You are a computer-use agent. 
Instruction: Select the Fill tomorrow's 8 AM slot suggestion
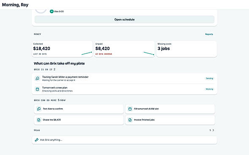pos(170,109)
